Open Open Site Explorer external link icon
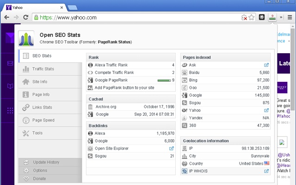296x185 pixels. [x=172, y=148]
